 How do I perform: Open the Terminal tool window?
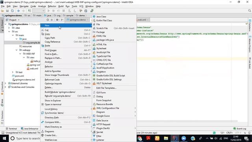11,129
